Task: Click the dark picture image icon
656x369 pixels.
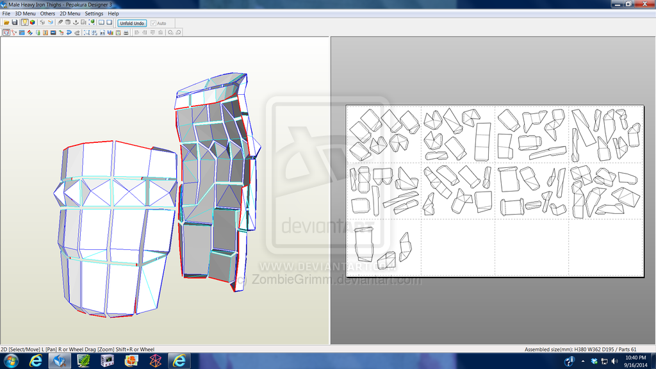Action: [53, 32]
